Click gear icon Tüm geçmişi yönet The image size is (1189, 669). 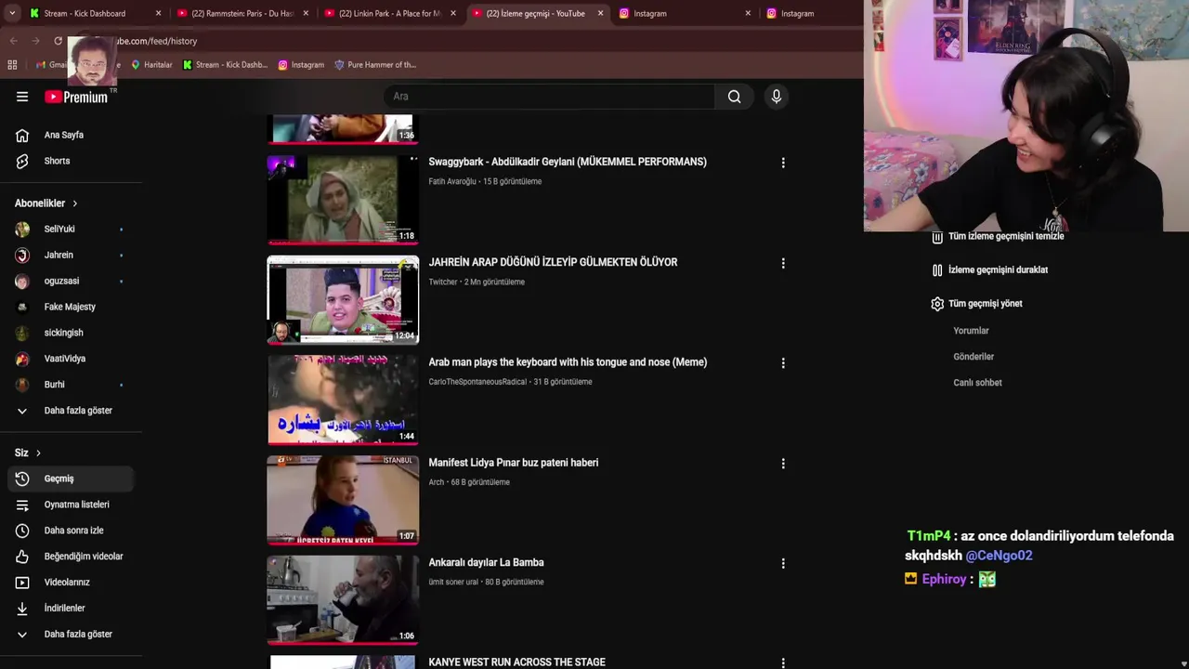point(937,304)
